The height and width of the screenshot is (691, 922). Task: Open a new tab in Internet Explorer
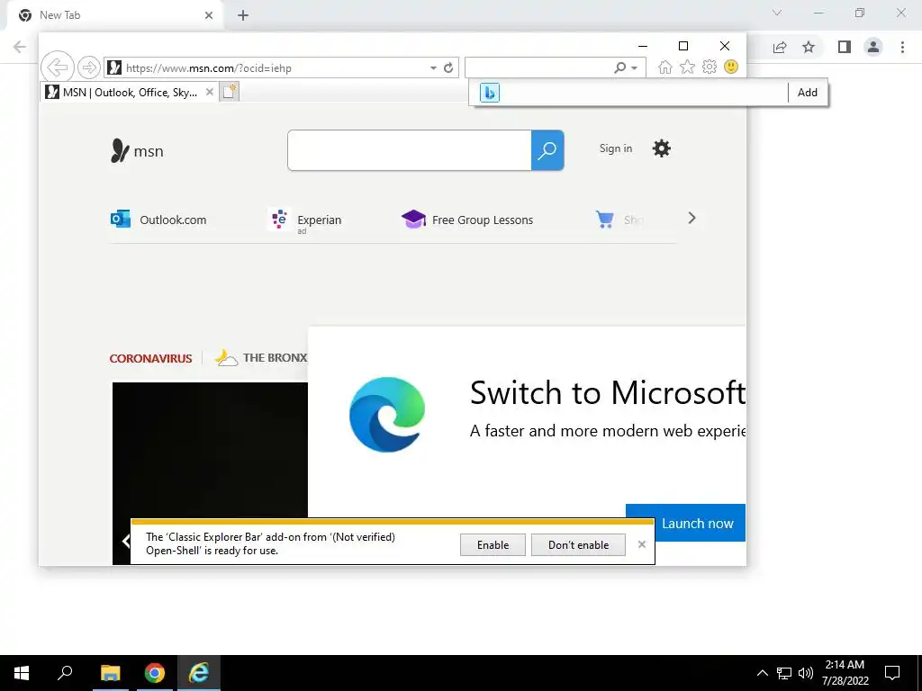pyautogui.click(x=230, y=92)
